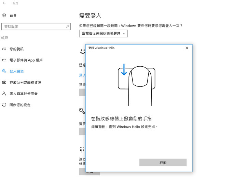Image resolution: width=246 pixels, height=182 pixels.
Task: Click the 您的資訊 person-card icon
Action: pos(4,49)
